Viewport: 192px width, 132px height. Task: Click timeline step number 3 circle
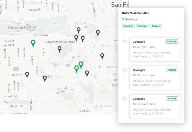[x=125, y=99]
